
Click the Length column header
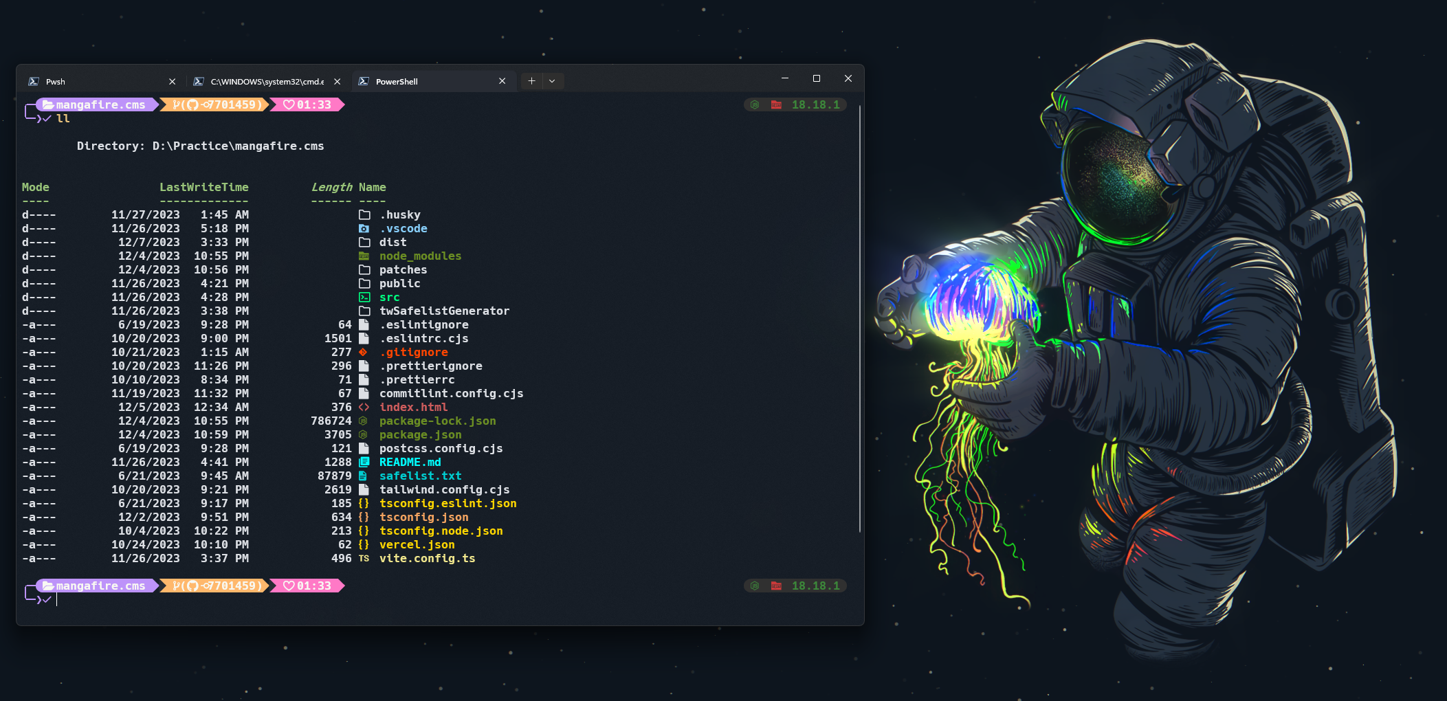(331, 188)
